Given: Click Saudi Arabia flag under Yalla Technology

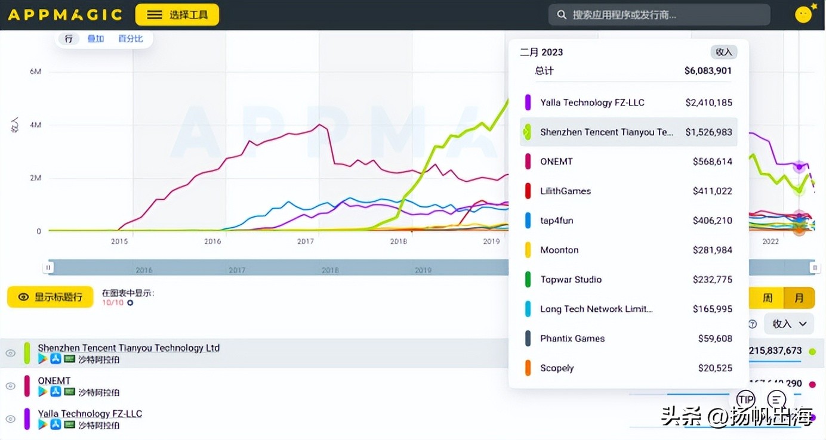Looking at the screenshot, I should pyautogui.click(x=70, y=424).
